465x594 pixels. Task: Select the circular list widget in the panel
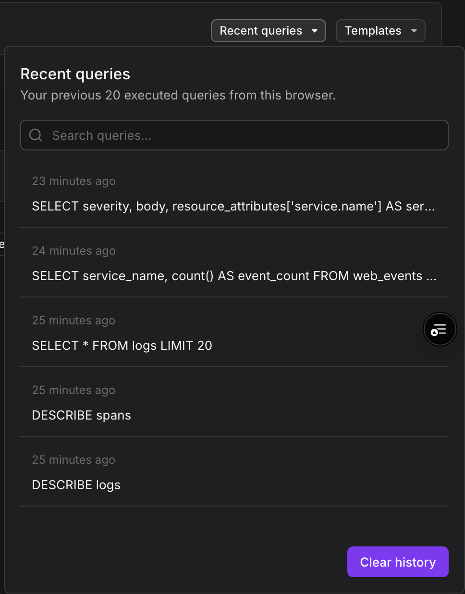pos(440,329)
